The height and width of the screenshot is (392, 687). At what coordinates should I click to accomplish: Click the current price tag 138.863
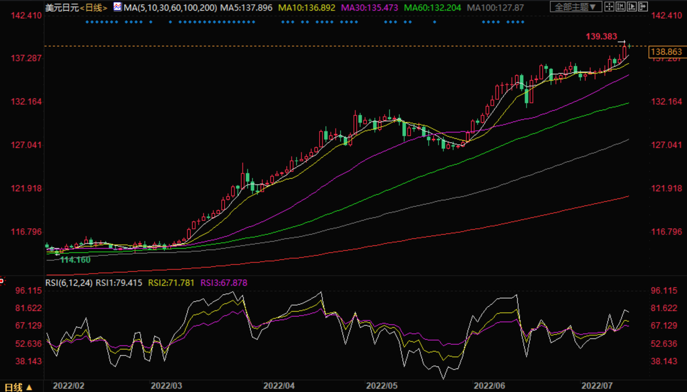pos(667,52)
